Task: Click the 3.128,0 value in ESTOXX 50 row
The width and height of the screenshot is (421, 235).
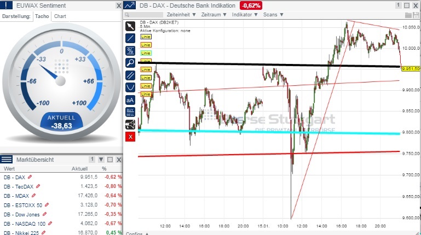Action: [89, 205]
